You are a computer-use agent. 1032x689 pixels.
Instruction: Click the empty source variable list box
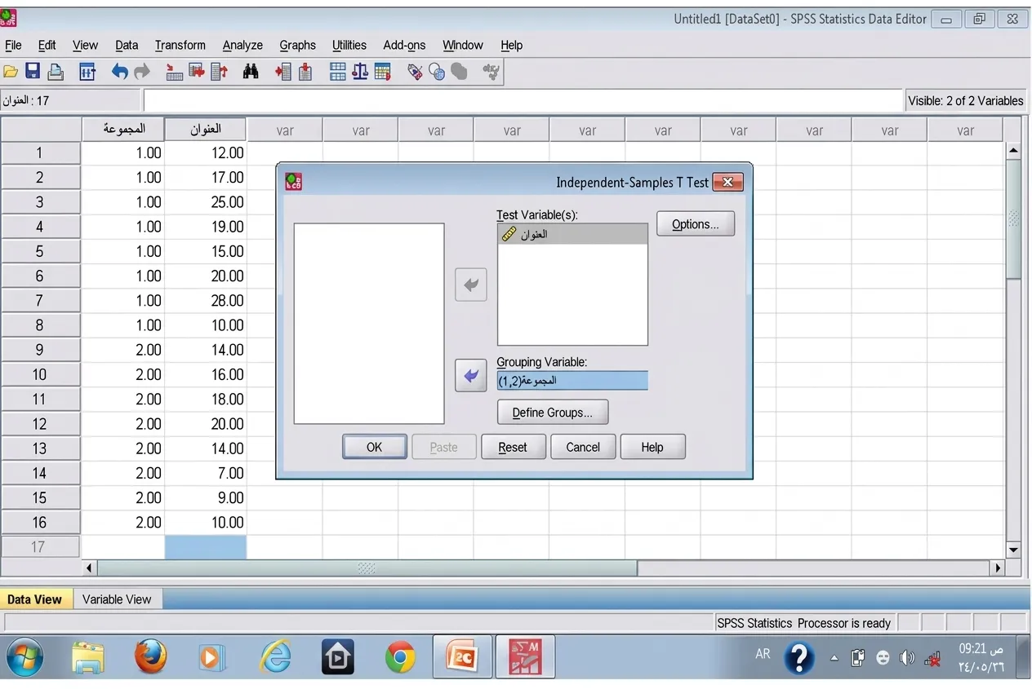click(369, 324)
